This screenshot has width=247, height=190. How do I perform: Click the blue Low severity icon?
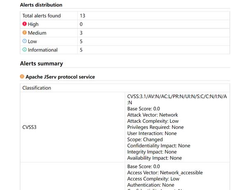pyautogui.click(x=24, y=41)
